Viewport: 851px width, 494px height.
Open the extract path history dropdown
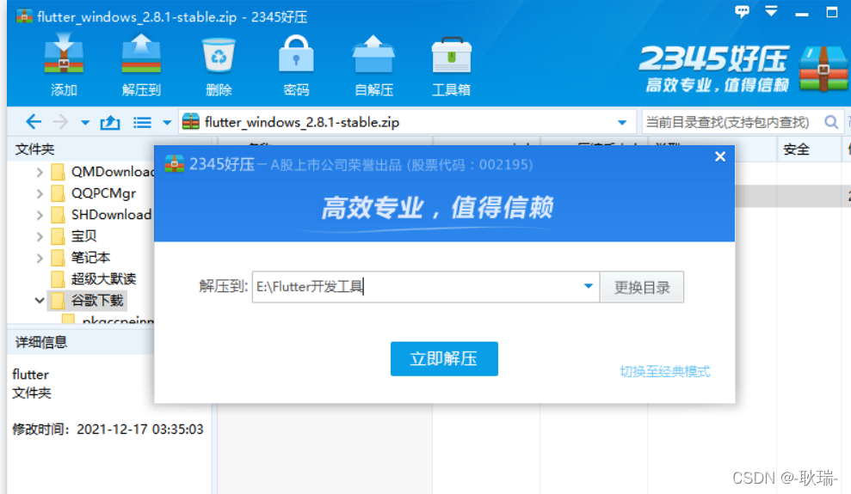[589, 286]
